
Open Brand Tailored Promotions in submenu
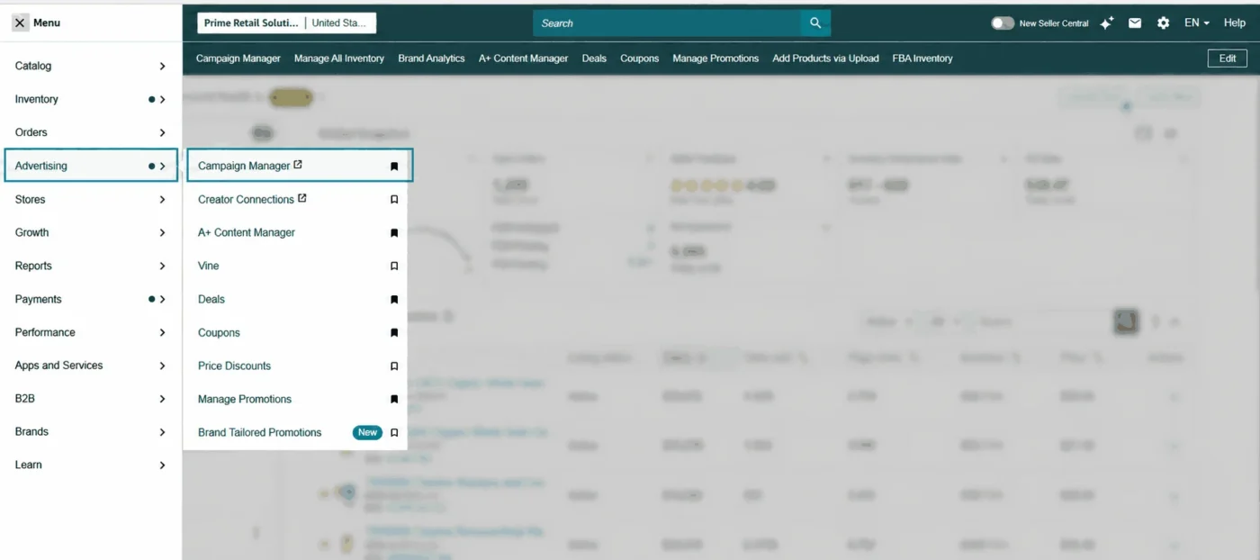click(x=259, y=432)
